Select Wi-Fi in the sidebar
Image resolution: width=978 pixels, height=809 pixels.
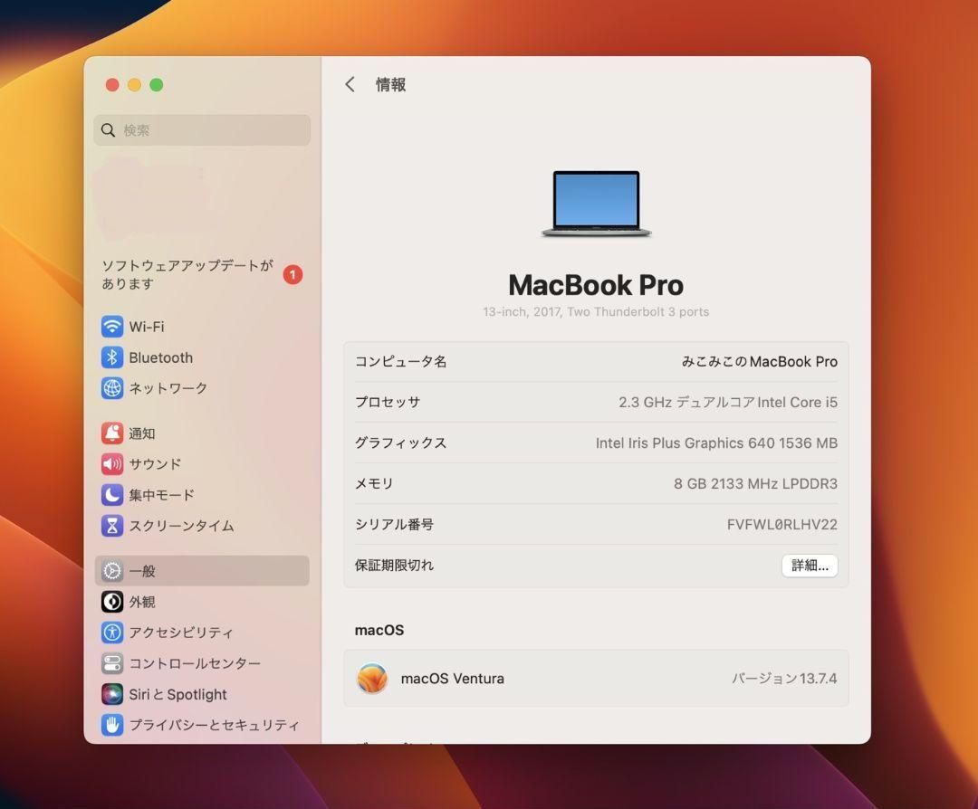[x=202, y=327]
